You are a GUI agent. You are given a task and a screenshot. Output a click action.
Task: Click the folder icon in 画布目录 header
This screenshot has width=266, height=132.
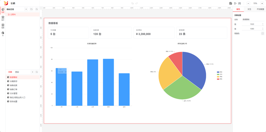point(31,9)
